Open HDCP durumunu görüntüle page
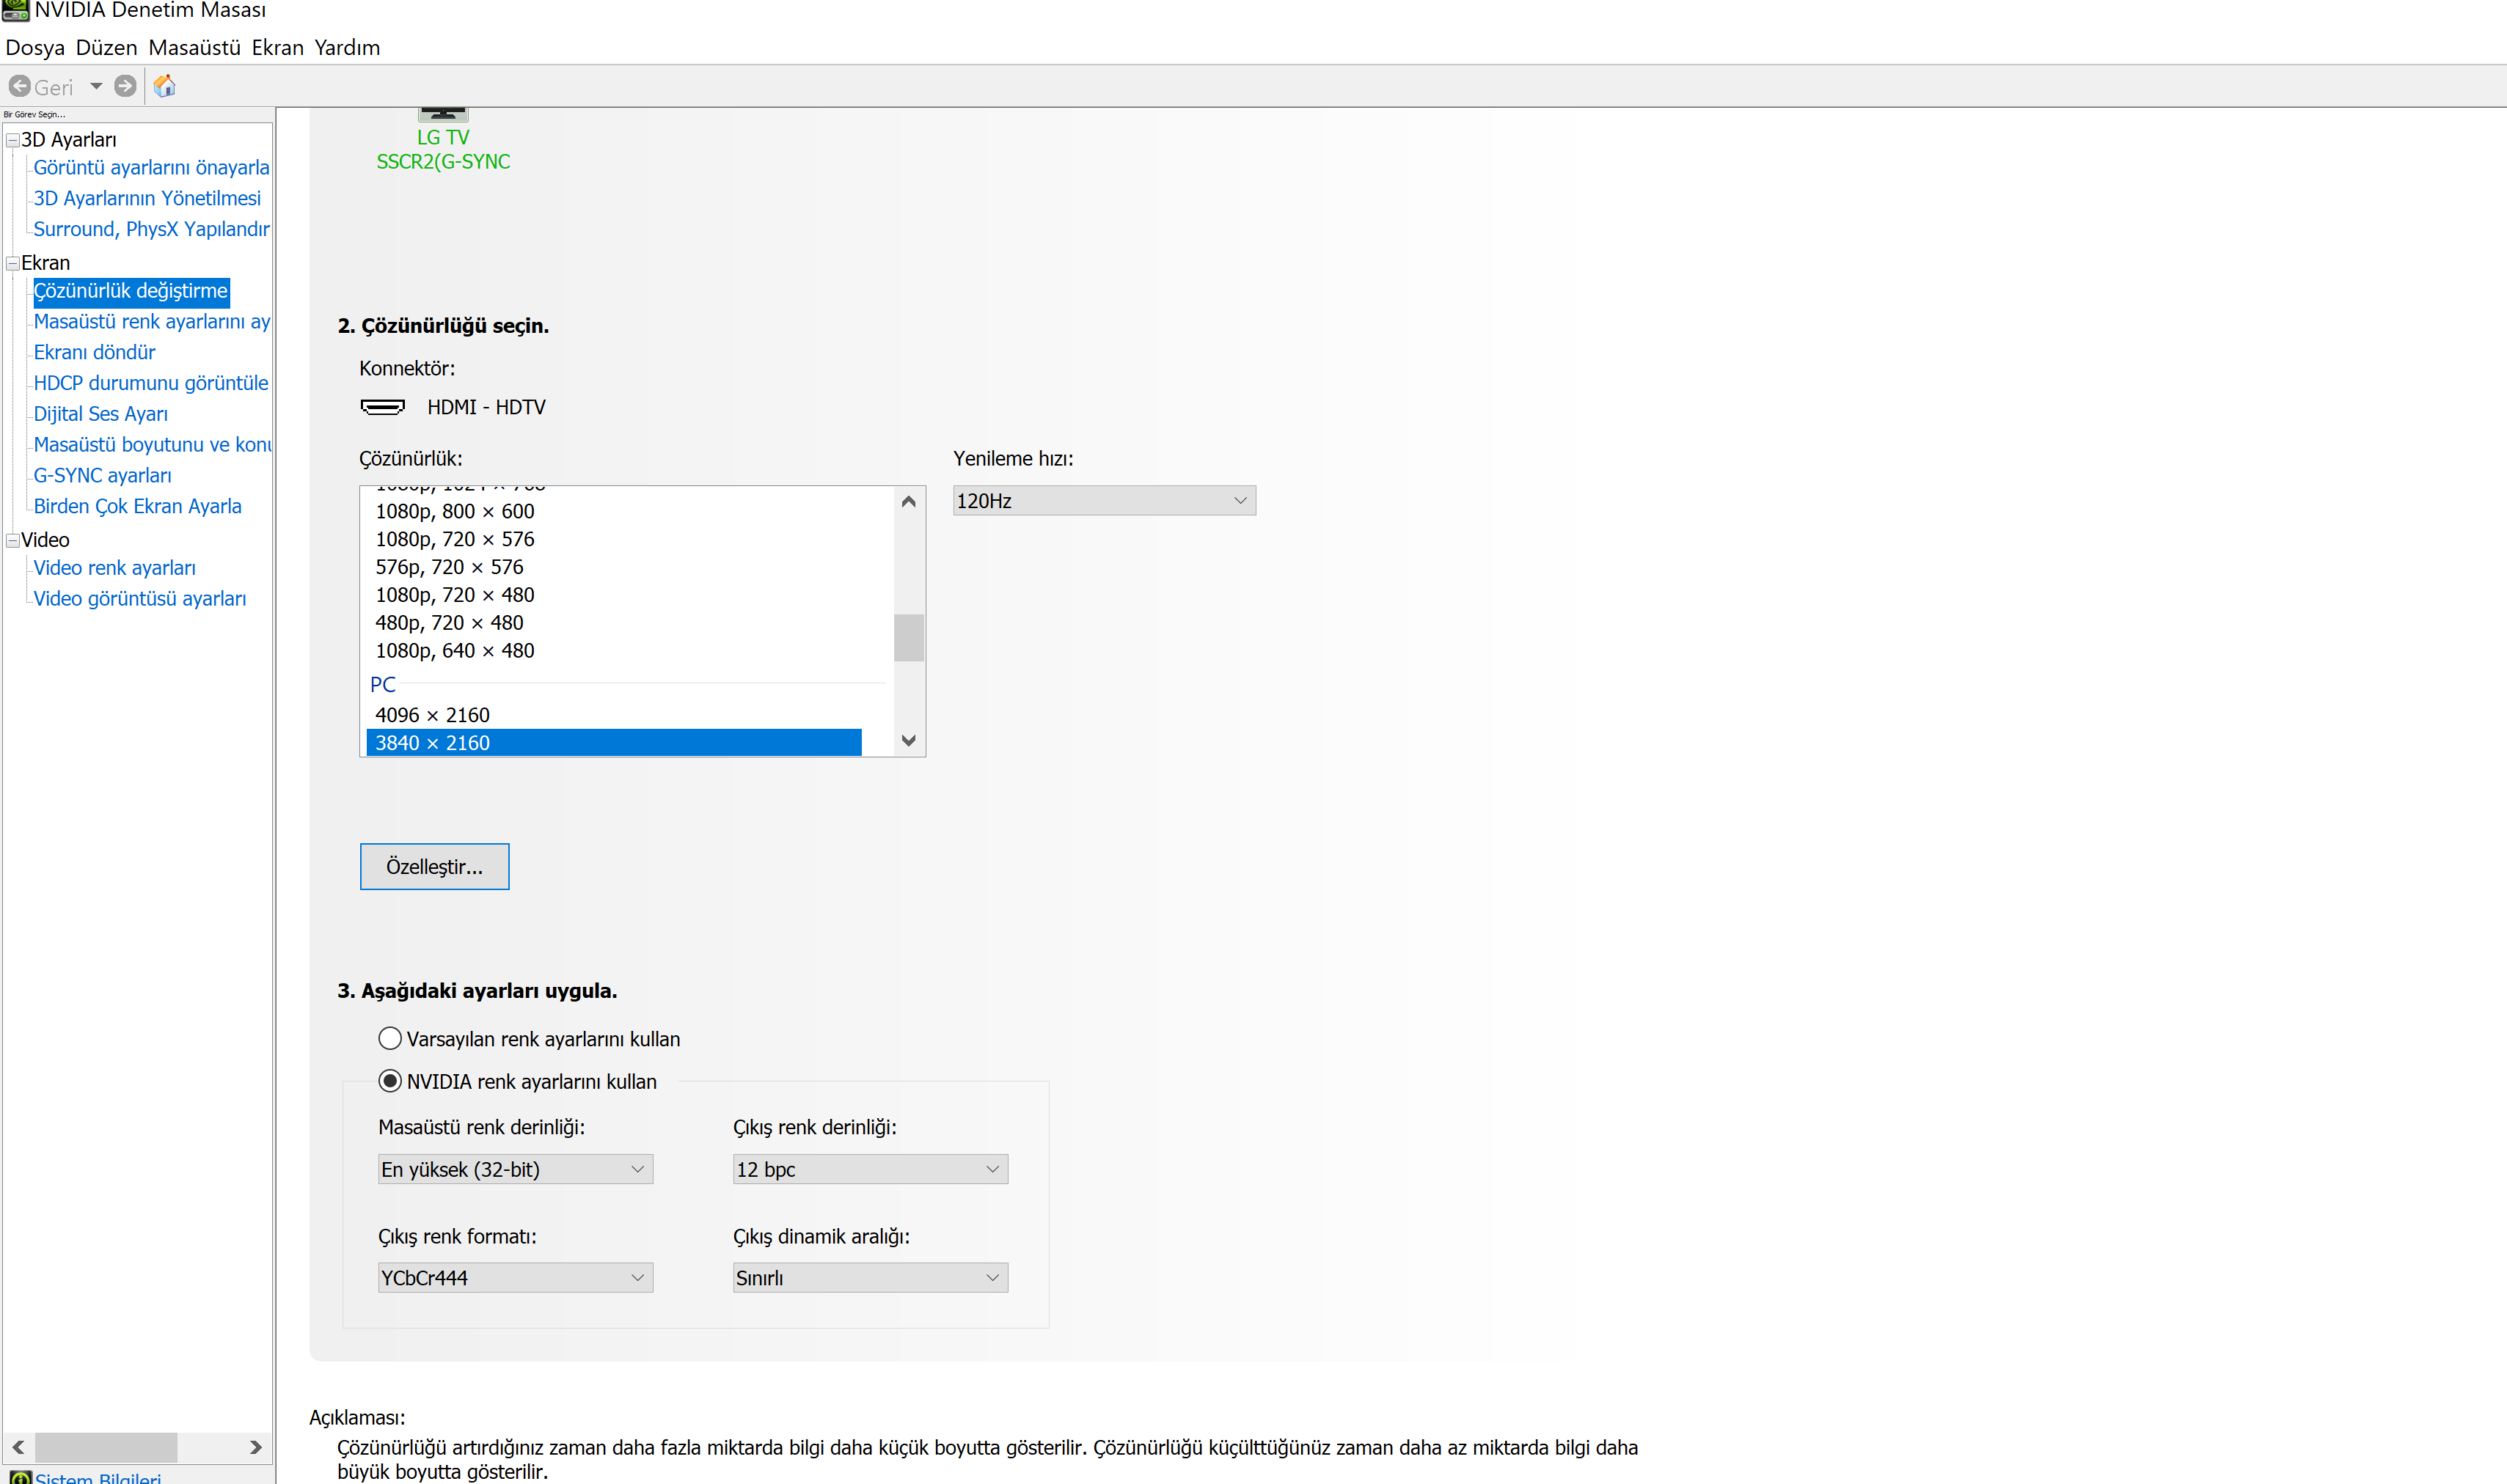The height and width of the screenshot is (1484, 2507). coord(150,383)
